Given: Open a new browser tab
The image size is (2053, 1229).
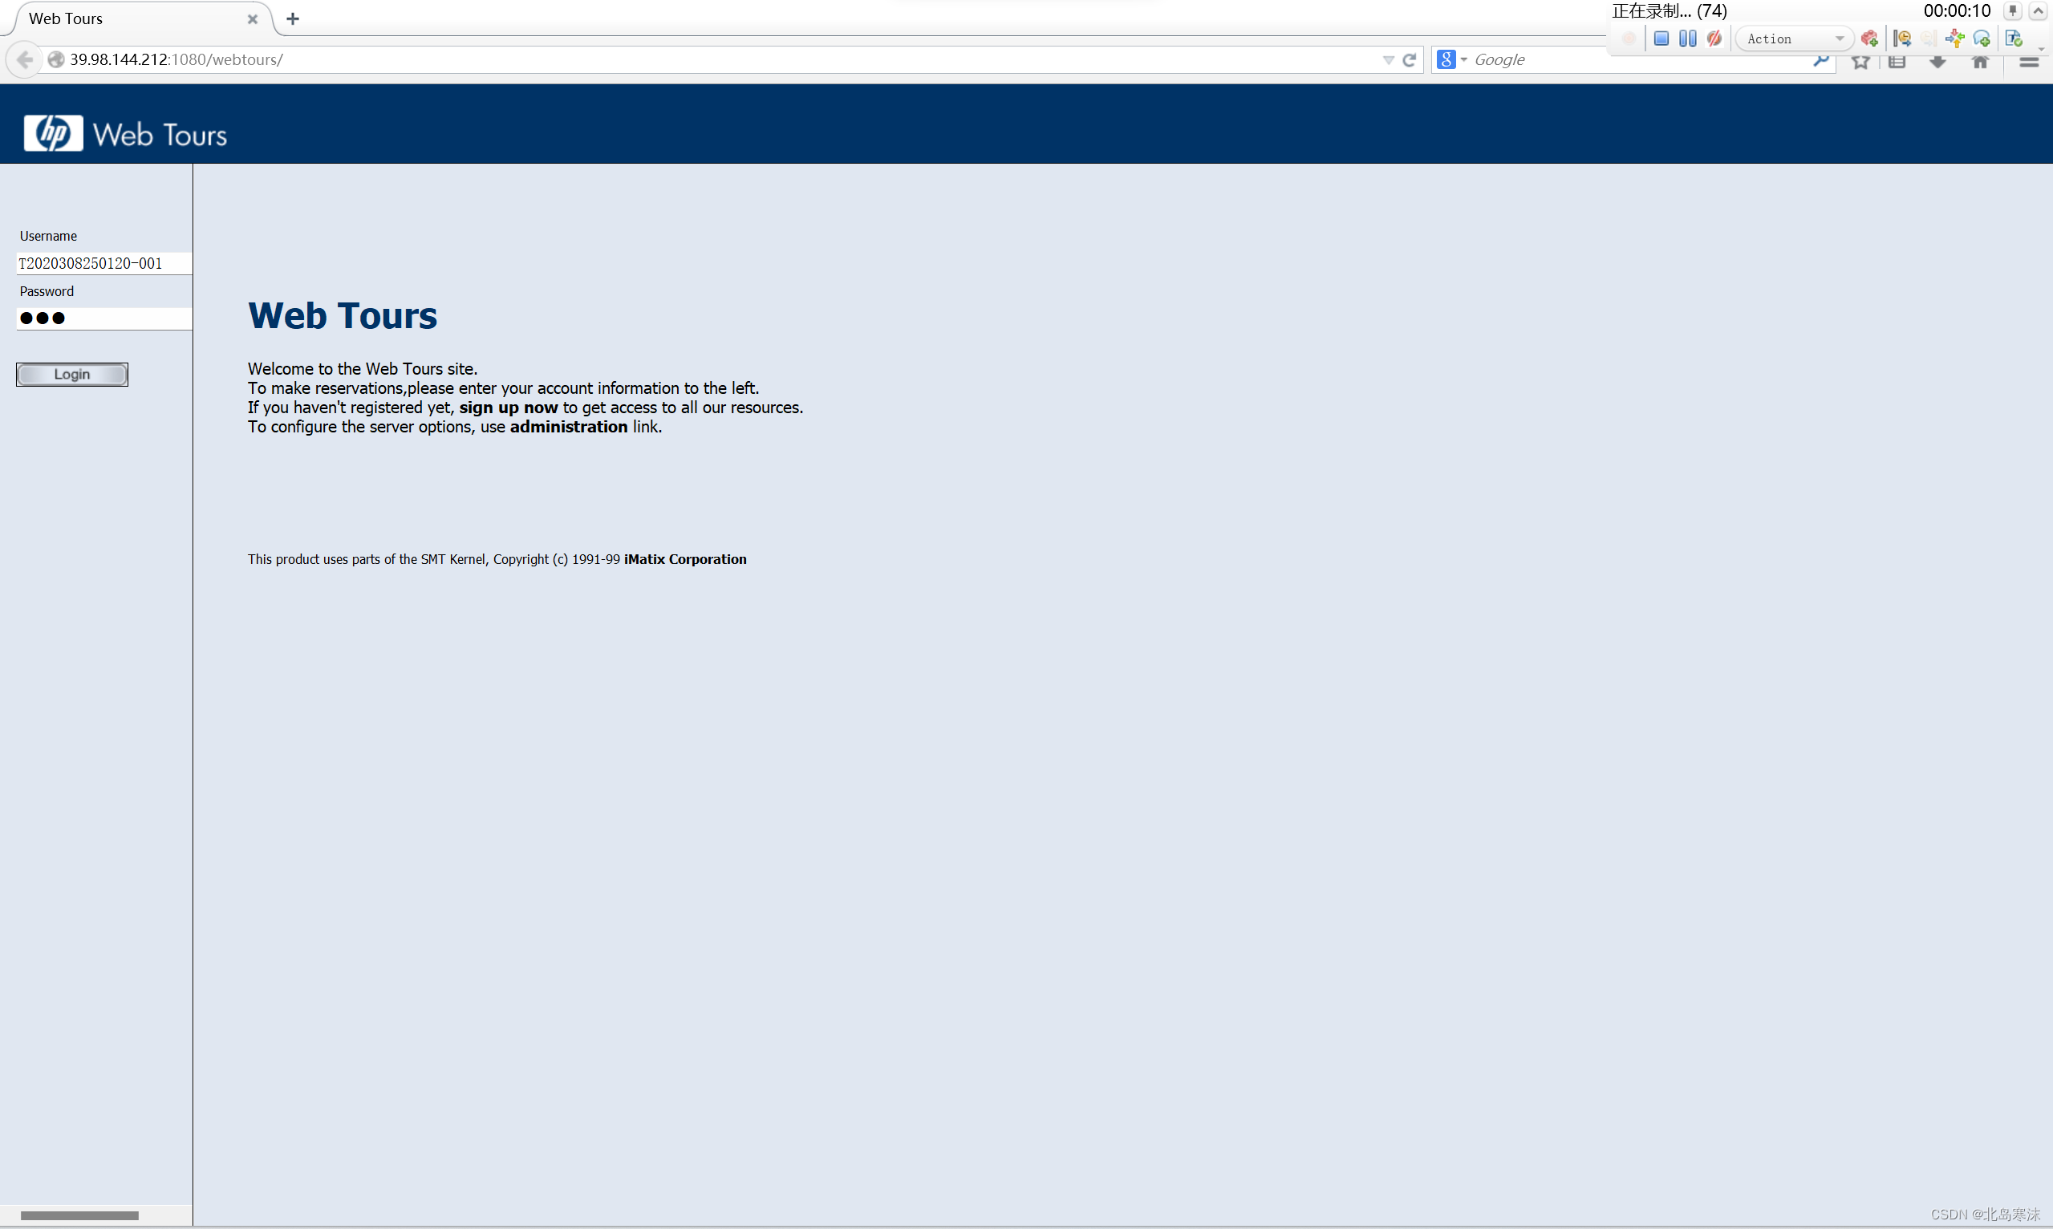Looking at the screenshot, I should (x=292, y=18).
